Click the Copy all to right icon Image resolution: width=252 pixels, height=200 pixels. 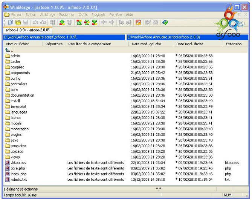148,22
